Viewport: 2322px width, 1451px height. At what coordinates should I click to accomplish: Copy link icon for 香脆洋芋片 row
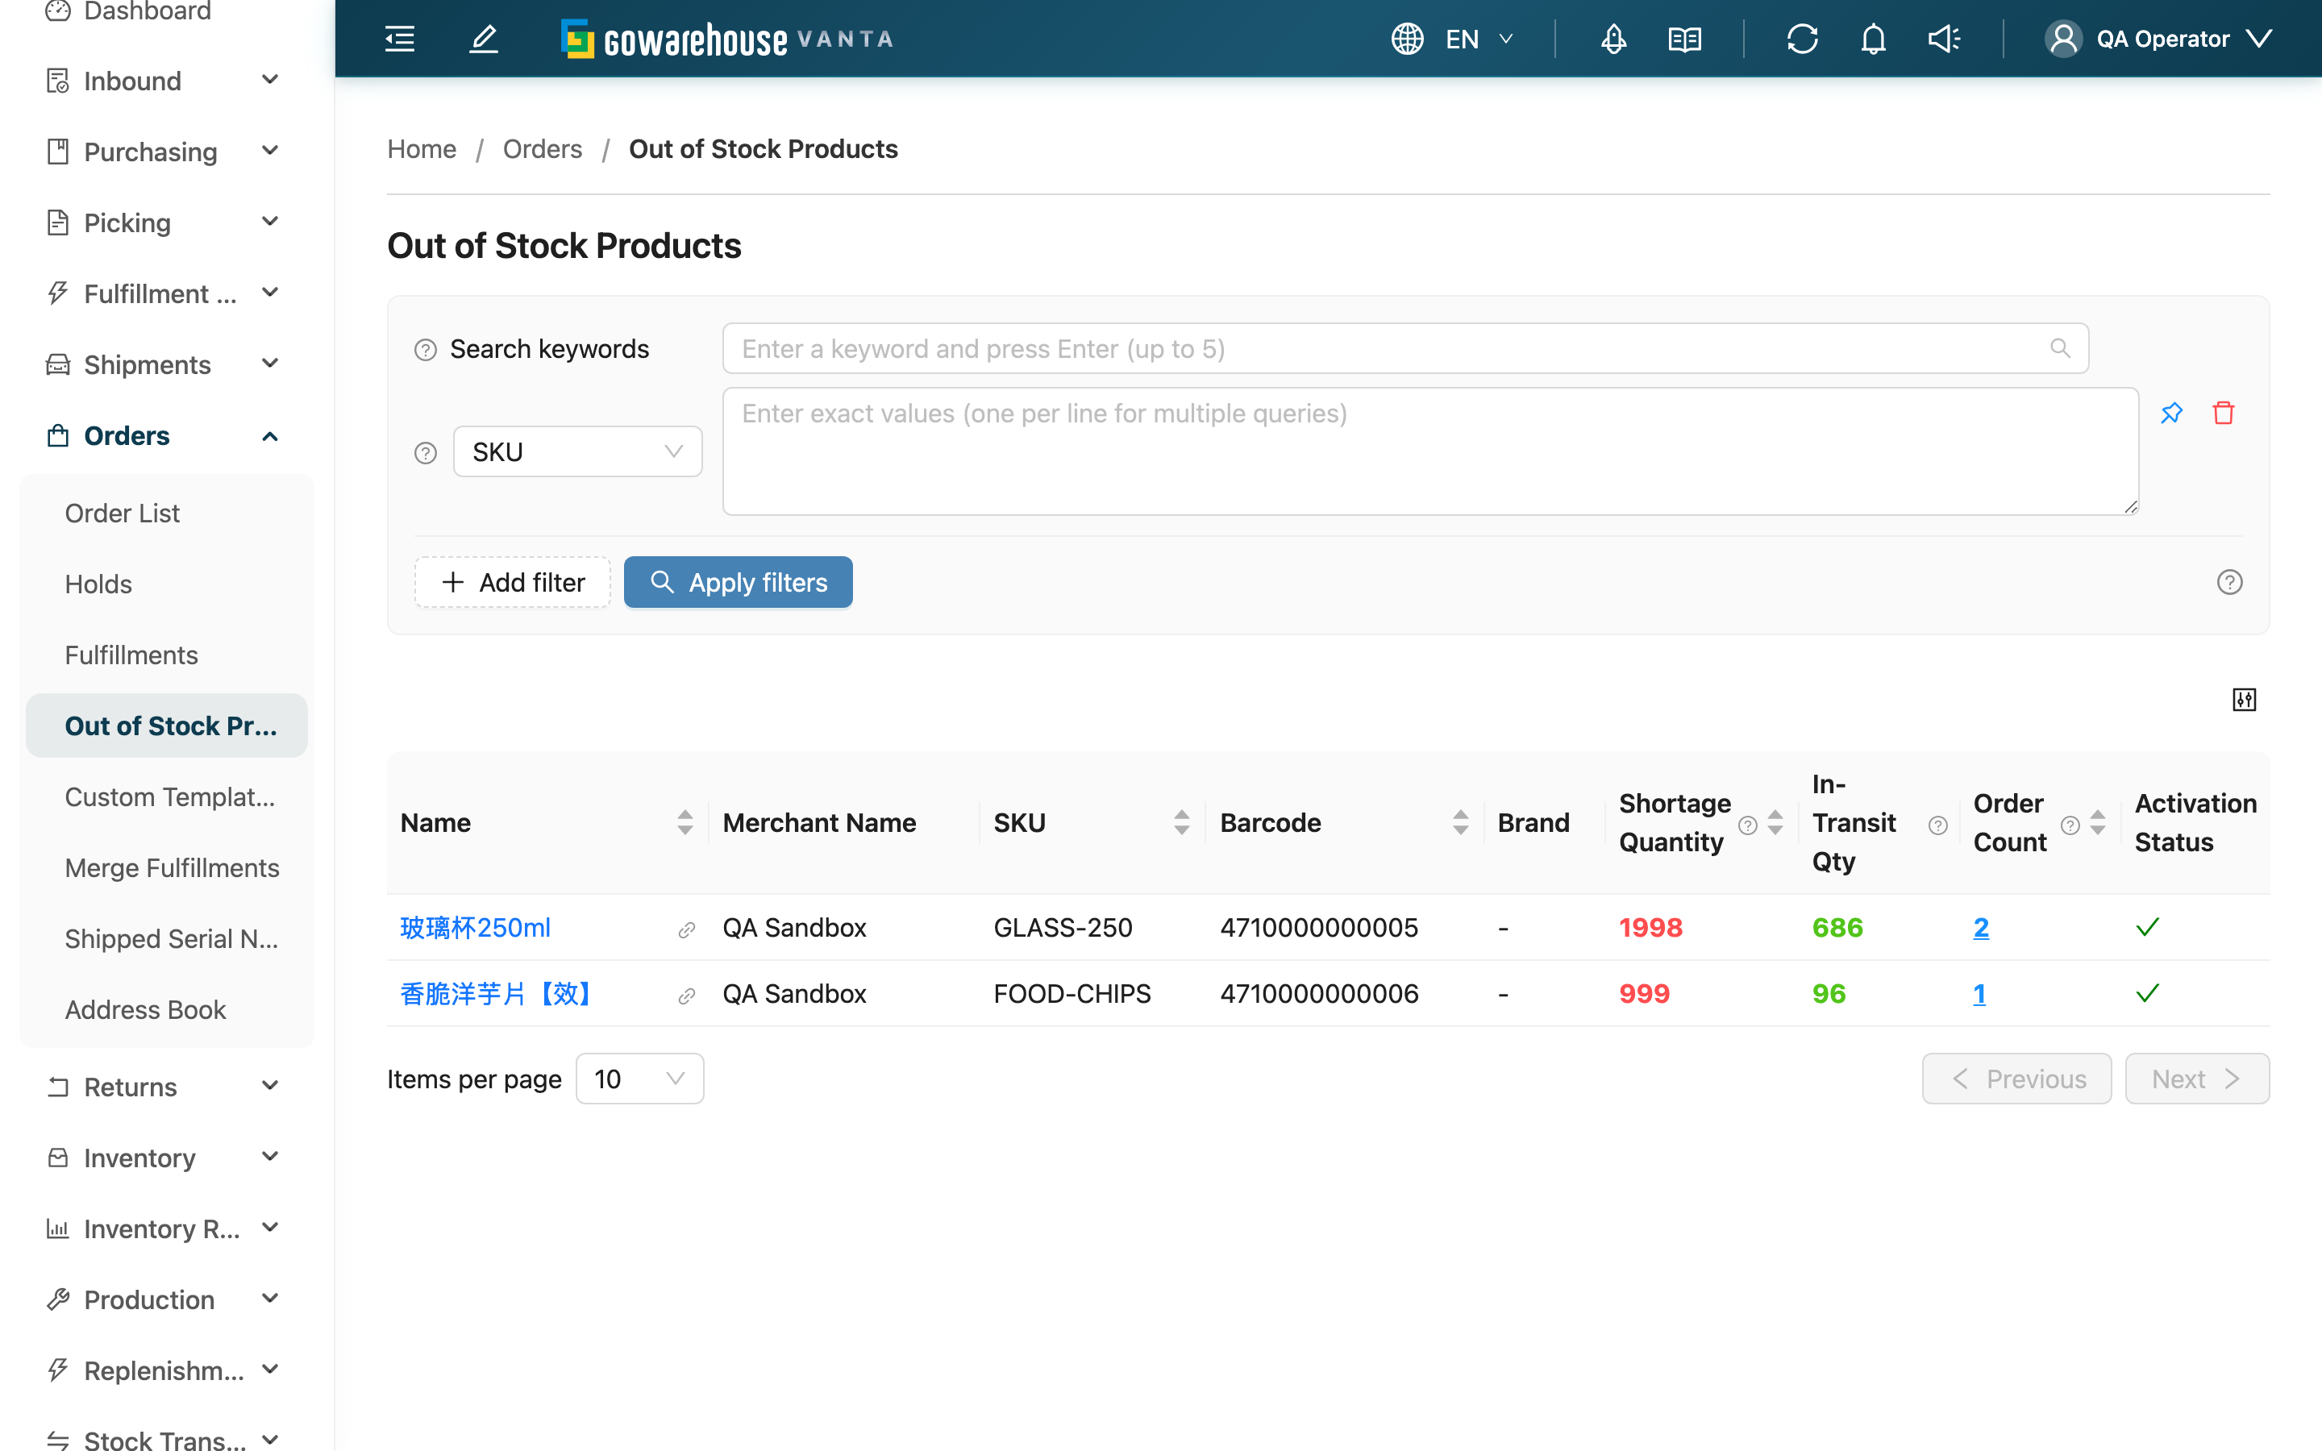click(686, 996)
